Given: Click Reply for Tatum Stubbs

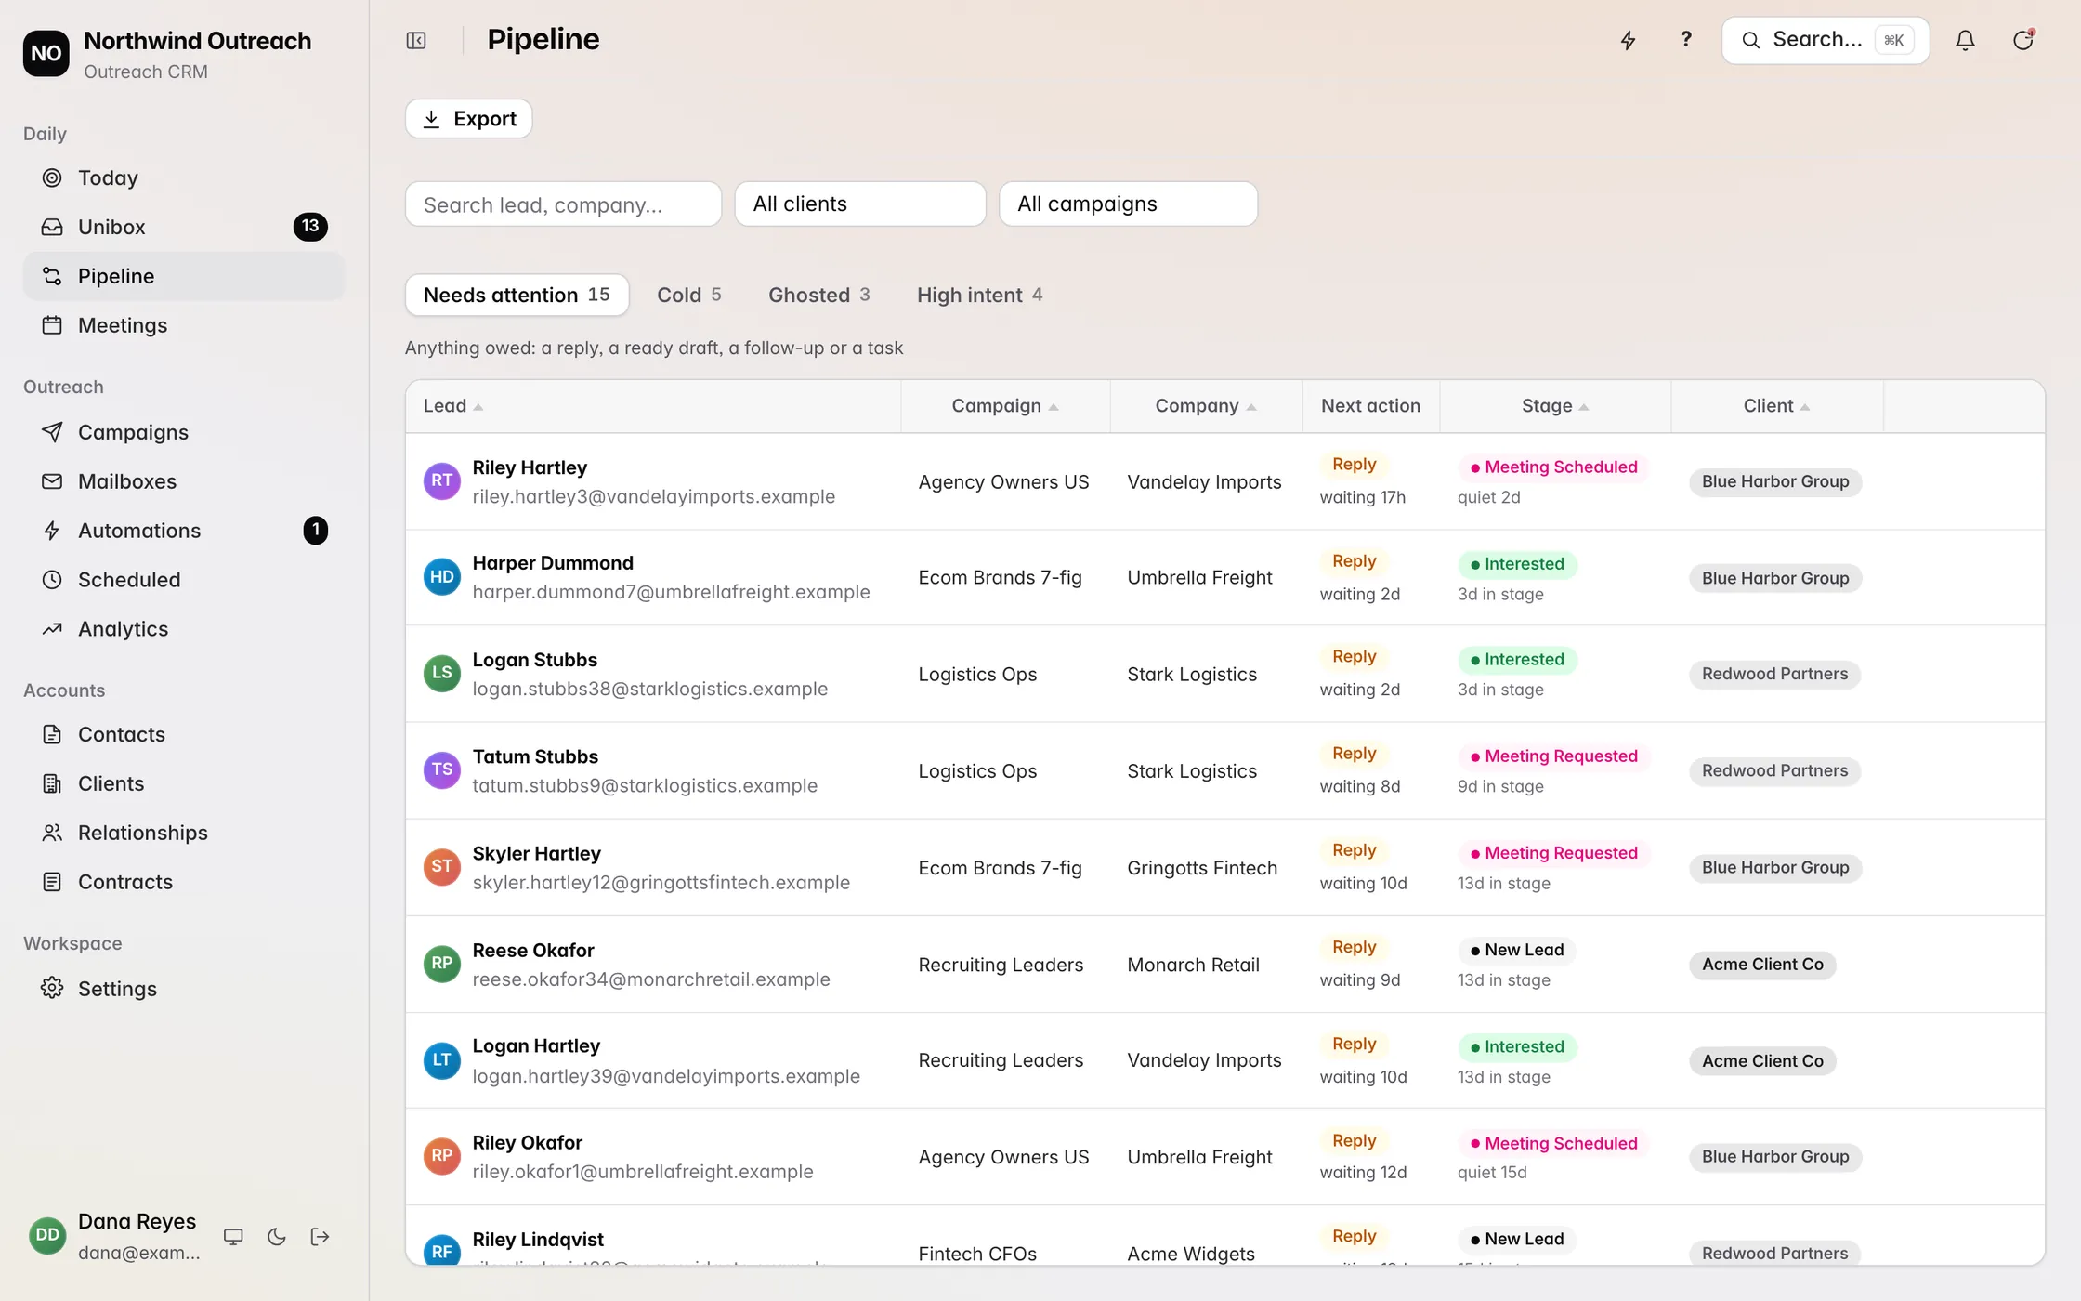Looking at the screenshot, I should coord(1354,754).
